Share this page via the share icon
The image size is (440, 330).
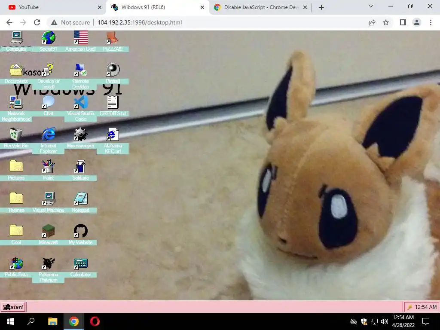(372, 22)
